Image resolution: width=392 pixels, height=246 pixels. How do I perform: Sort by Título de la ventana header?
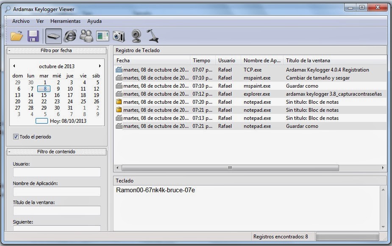[x=335, y=61]
